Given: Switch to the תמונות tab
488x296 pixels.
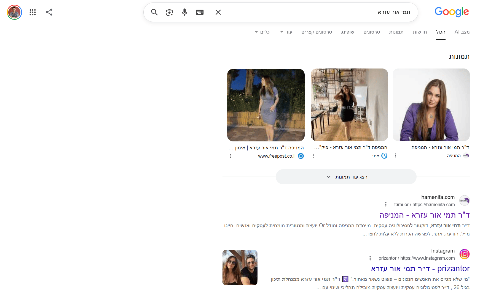Looking at the screenshot, I should point(396,32).
